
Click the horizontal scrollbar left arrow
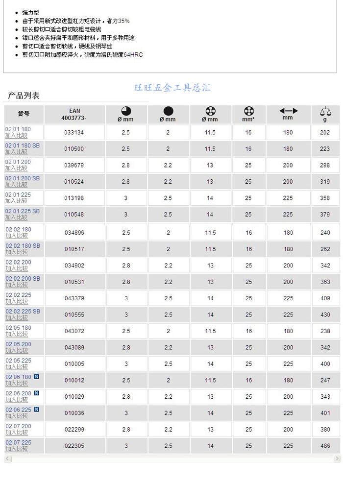click(8, 459)
